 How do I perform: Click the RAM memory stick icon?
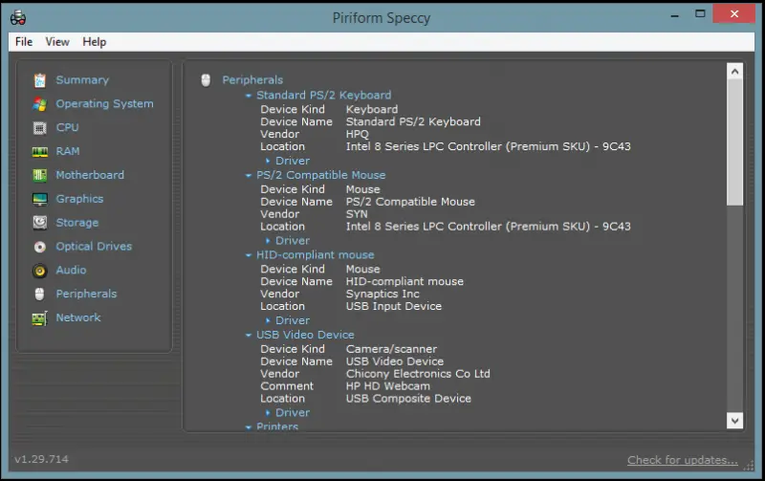40,152
